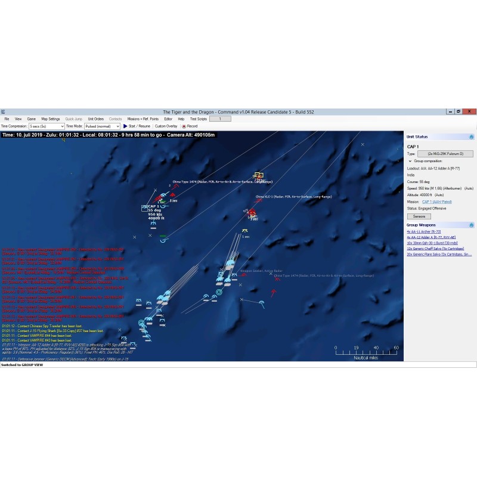The height and width of the screenshot is (477, 477).
Task: Open the Unit Orders menu
Action: pyautogui.click(x=95, y=119)
